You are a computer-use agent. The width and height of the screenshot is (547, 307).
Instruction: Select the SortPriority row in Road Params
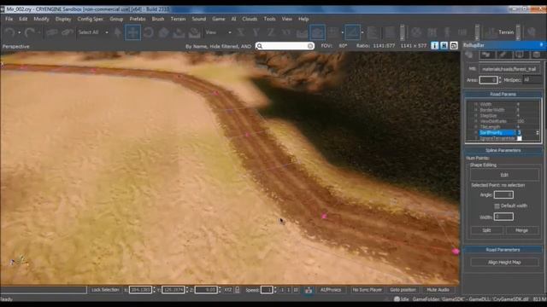pyautogui.click(x=504, y=133)
